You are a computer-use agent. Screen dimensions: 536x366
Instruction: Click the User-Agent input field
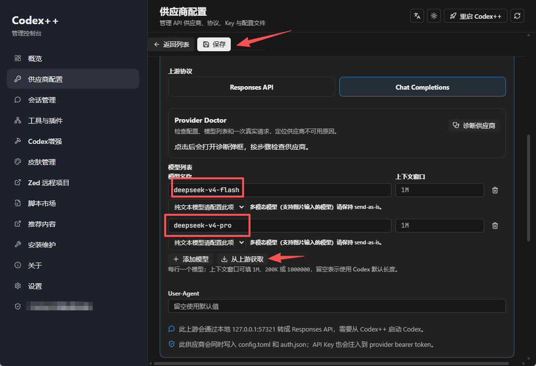[337, 306]
